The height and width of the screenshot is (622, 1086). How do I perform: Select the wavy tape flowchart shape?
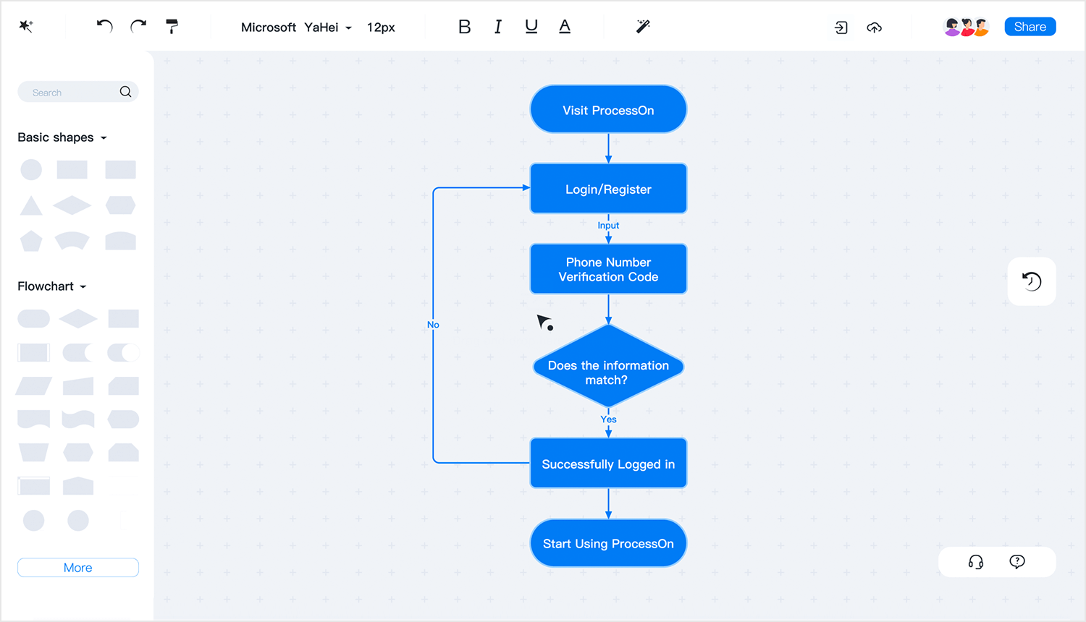tap(78, 419)
